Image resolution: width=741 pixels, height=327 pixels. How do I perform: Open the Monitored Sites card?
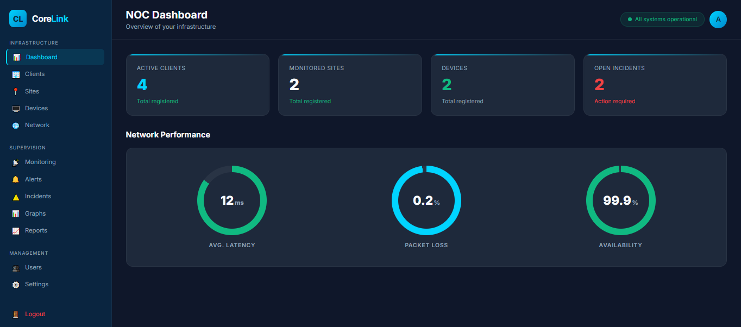pos(350,85)
